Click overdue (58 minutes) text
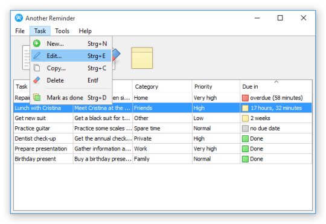 click(x=276, y=98)
